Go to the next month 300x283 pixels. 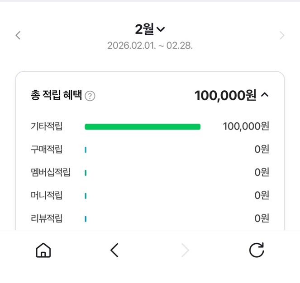[x=282, y=35]
